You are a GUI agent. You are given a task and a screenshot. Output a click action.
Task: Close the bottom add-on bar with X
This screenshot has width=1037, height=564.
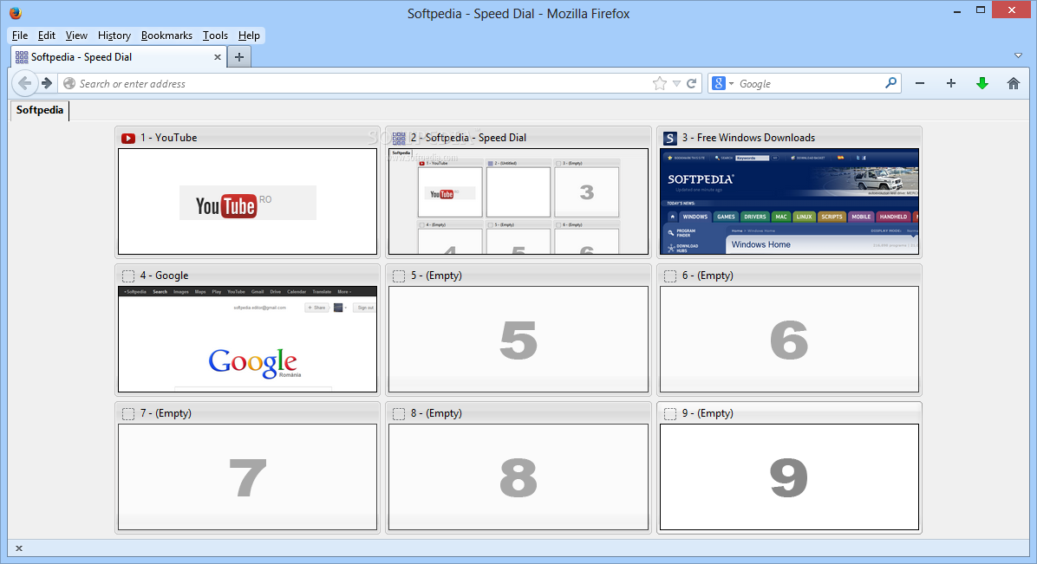pyautogui.click(x=19, y=548)
